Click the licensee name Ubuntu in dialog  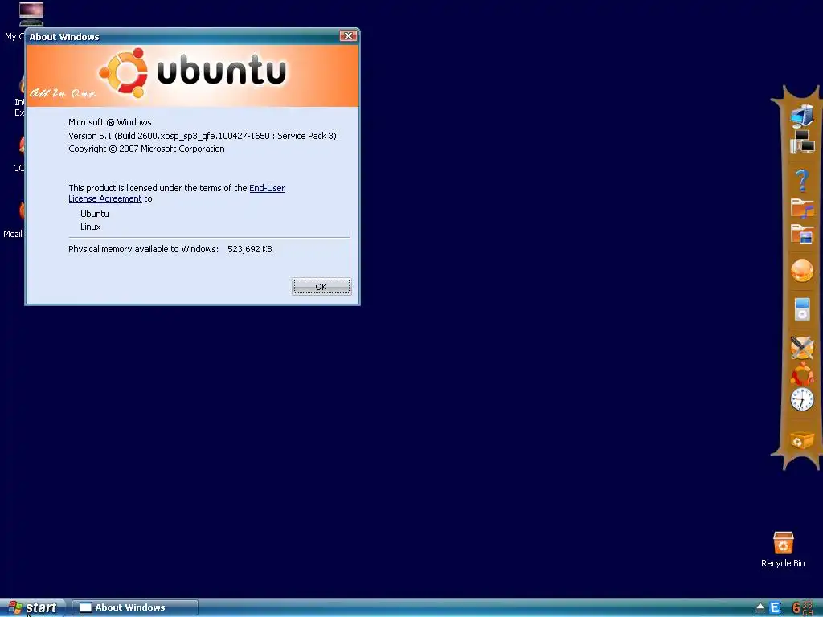click(x=95, y=214)
